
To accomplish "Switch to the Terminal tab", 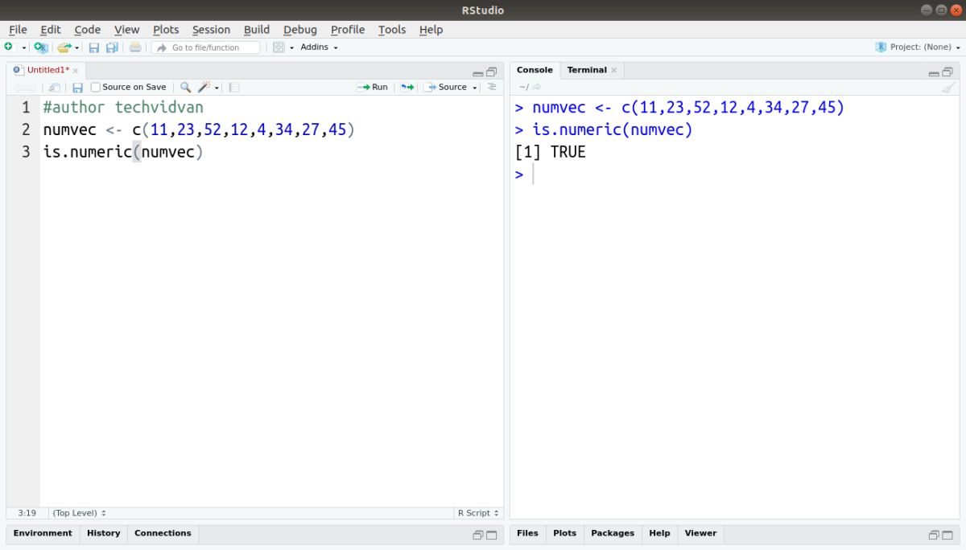I will [x=587, y=70].
